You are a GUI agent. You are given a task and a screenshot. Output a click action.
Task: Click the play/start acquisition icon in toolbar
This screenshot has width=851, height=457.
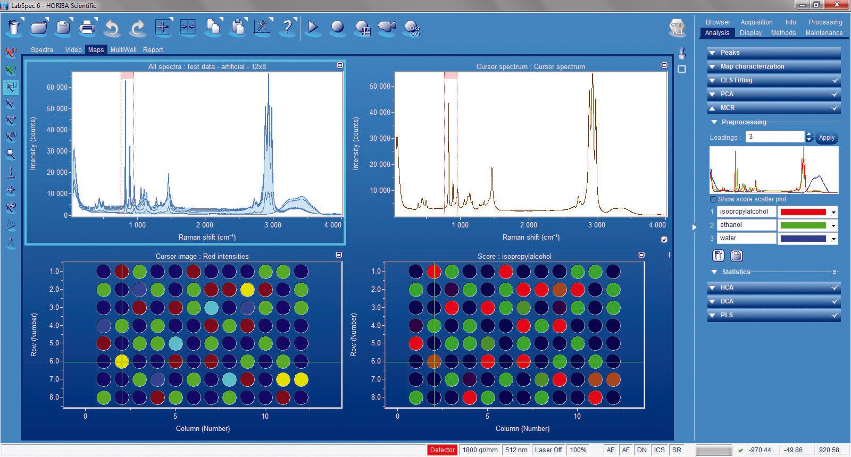click(x=313, y=27)
